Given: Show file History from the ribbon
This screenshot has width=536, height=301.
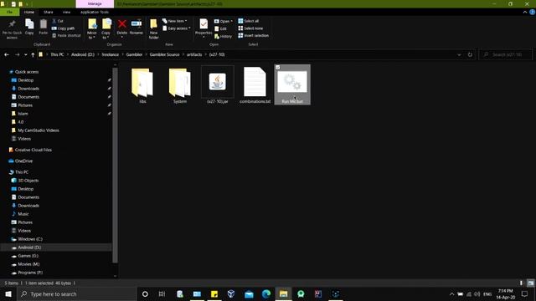Looking at the screenshot, I should point(224,36).
